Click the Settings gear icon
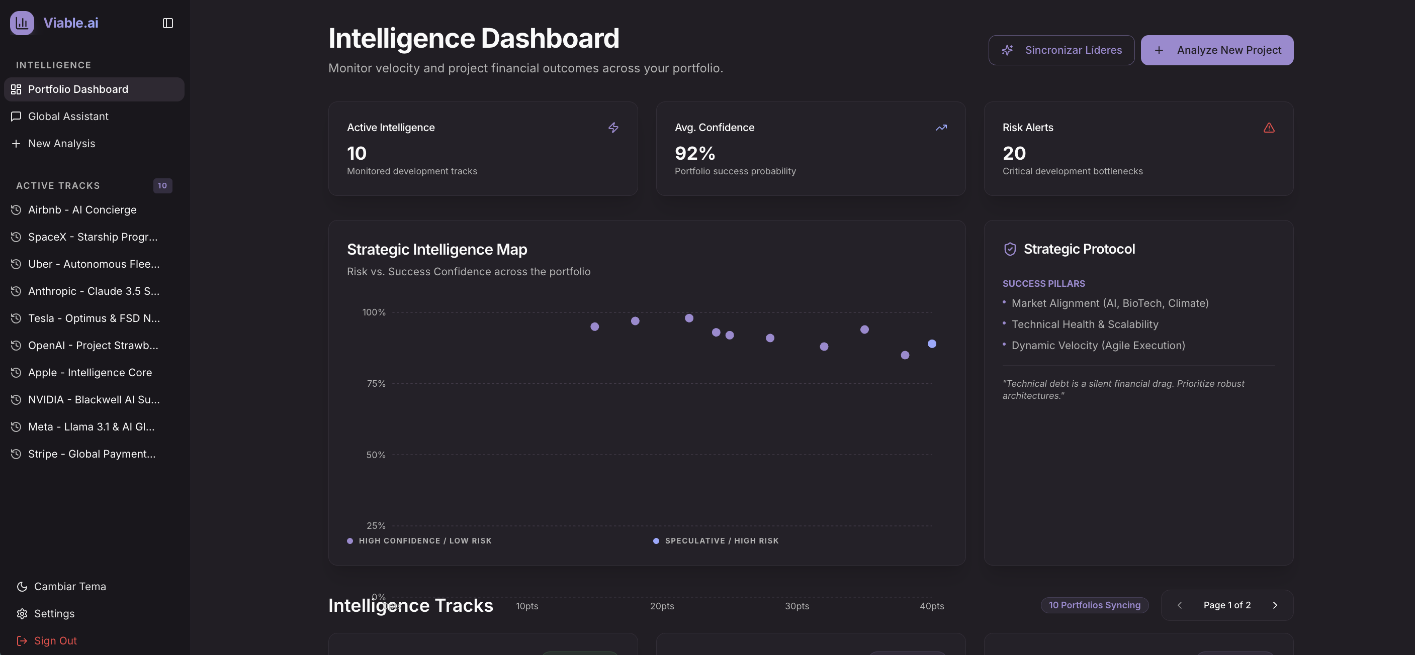1415x655 pixels. (22, 613)
